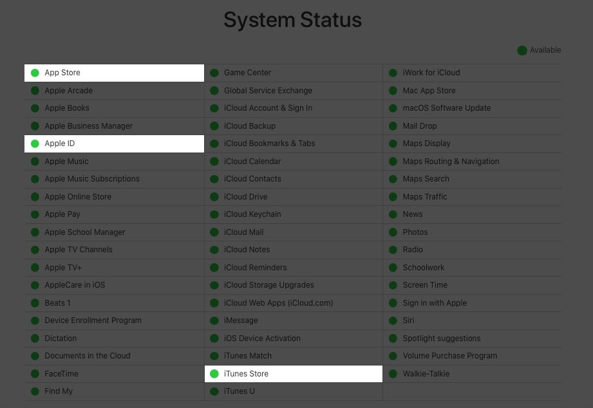This screenshot has height=408, width=593.
Task: Click the green status dot beside App Store
Action: coord(35,73)
